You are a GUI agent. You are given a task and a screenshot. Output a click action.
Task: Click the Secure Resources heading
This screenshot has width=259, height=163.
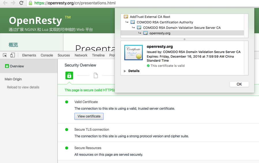click(x=88, y=148)
